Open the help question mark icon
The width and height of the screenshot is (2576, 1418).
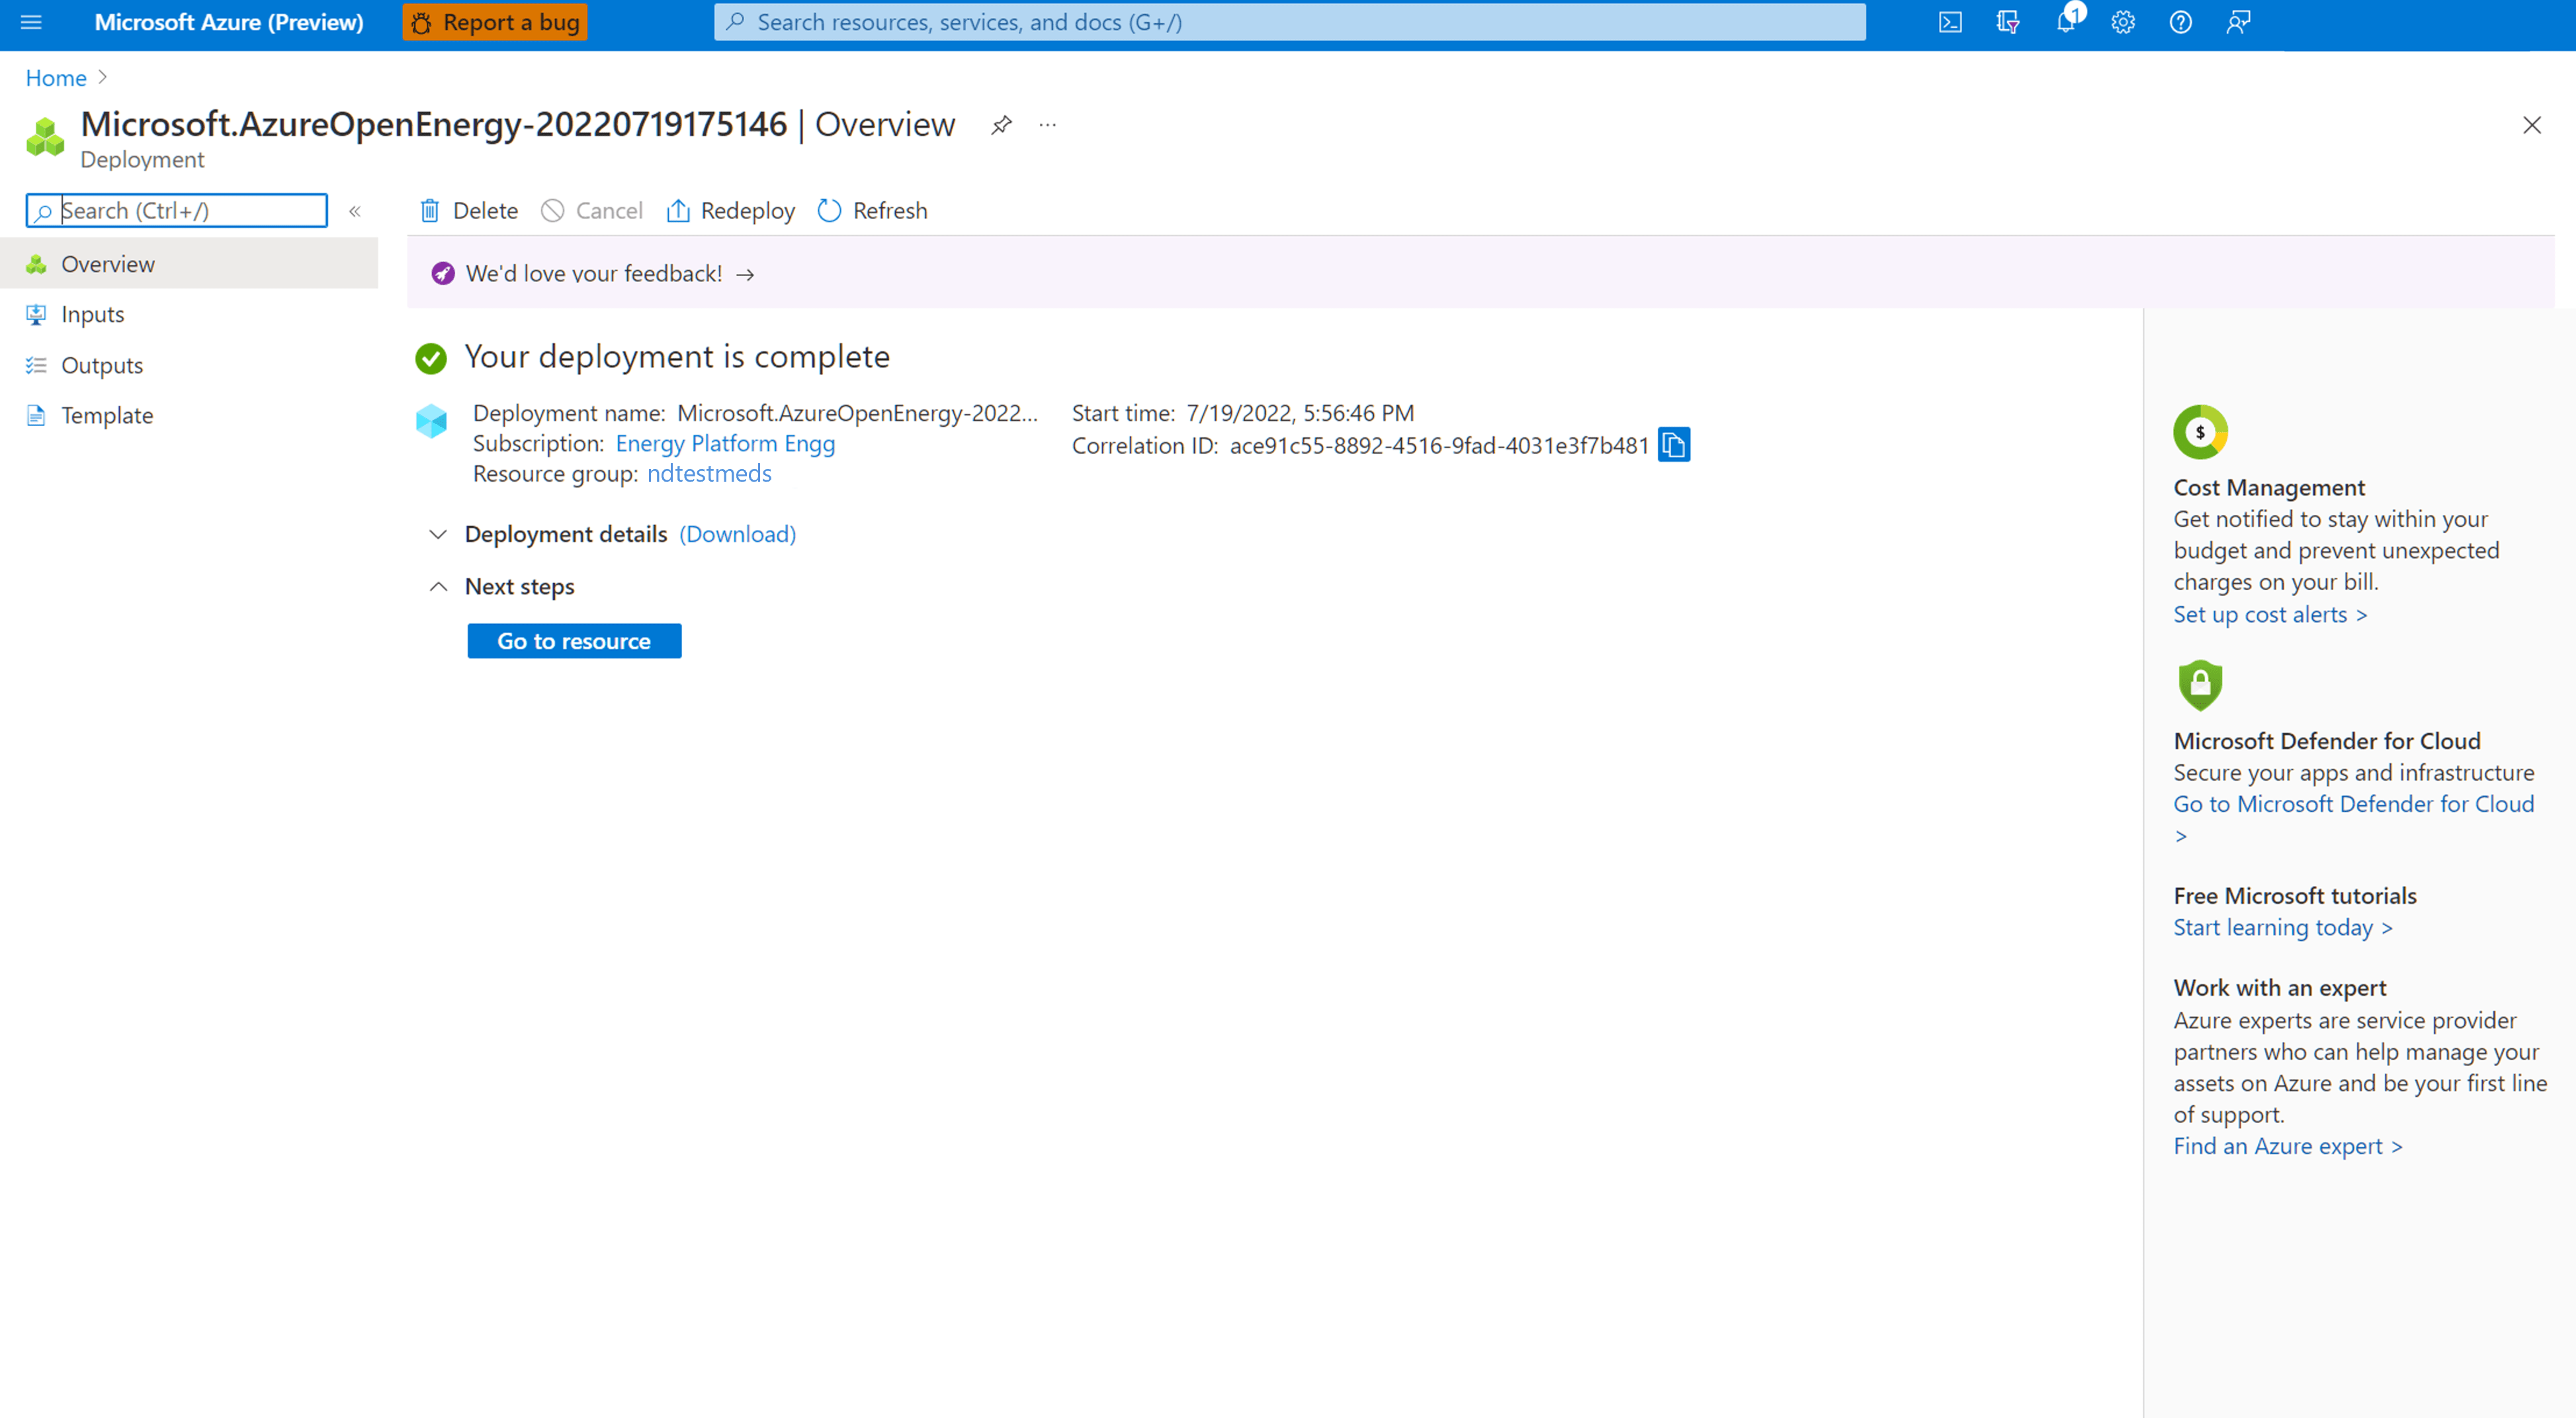[x=2181, y=21]
